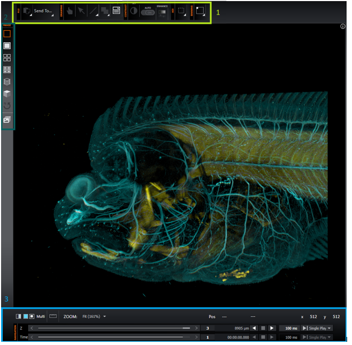Click the image info icon

(343, 26)
